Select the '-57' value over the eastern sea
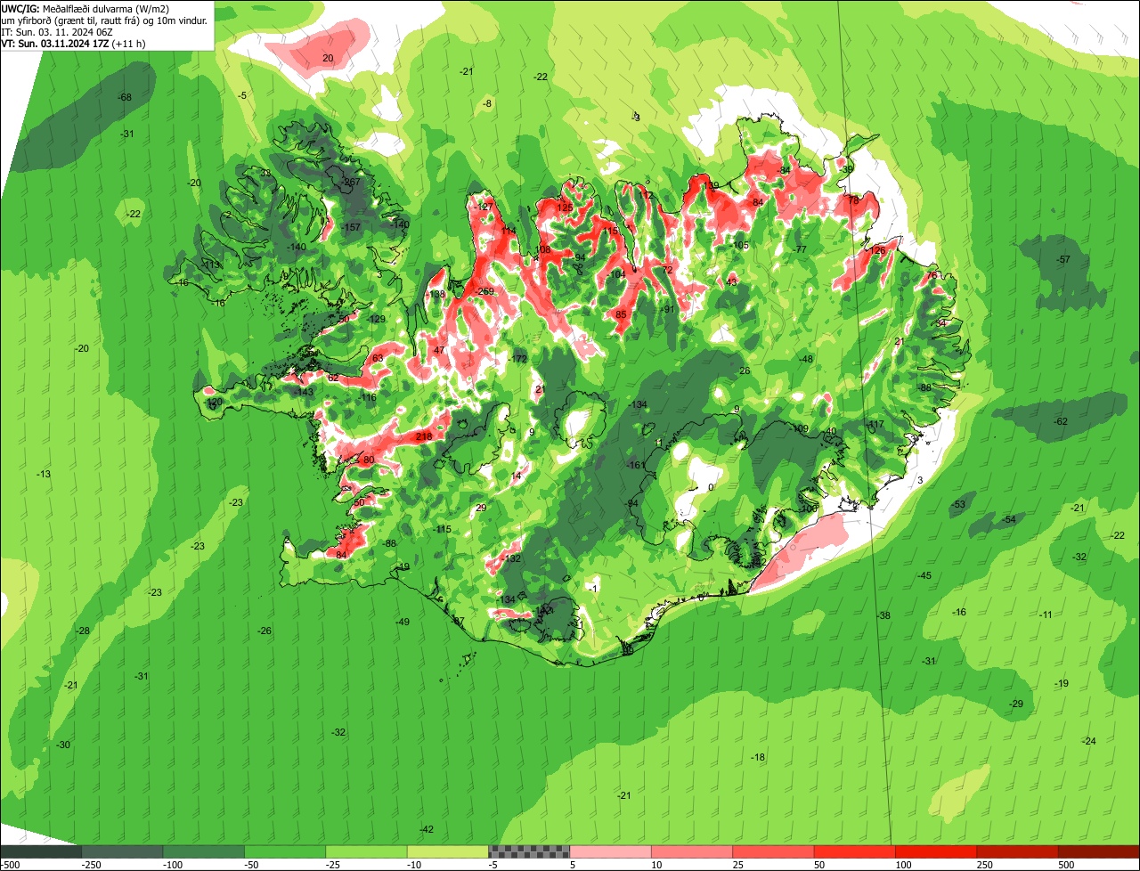The width and height of the screenshot is (1140, 871). [1063, 260]
